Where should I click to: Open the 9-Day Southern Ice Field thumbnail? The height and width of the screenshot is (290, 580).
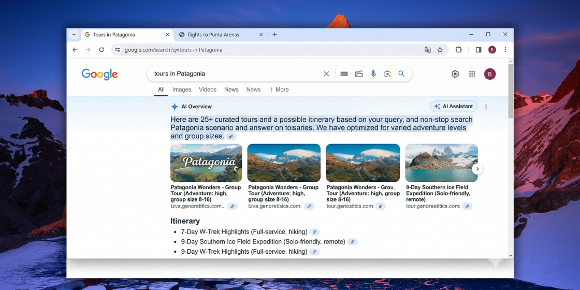[441, 163]
